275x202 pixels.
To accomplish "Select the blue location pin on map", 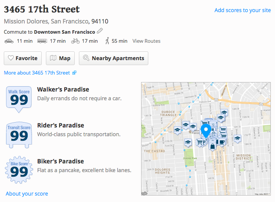I will tap(206, 131).
